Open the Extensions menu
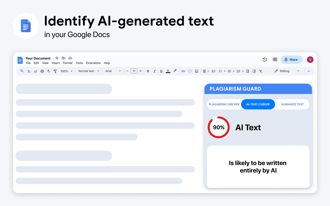This screenshot has width=330, height=206. coord(93,63)
